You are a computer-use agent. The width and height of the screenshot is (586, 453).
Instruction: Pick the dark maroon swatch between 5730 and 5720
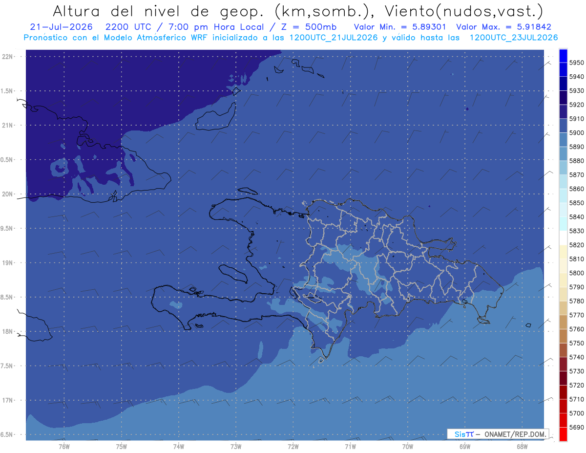pos(563,378)
